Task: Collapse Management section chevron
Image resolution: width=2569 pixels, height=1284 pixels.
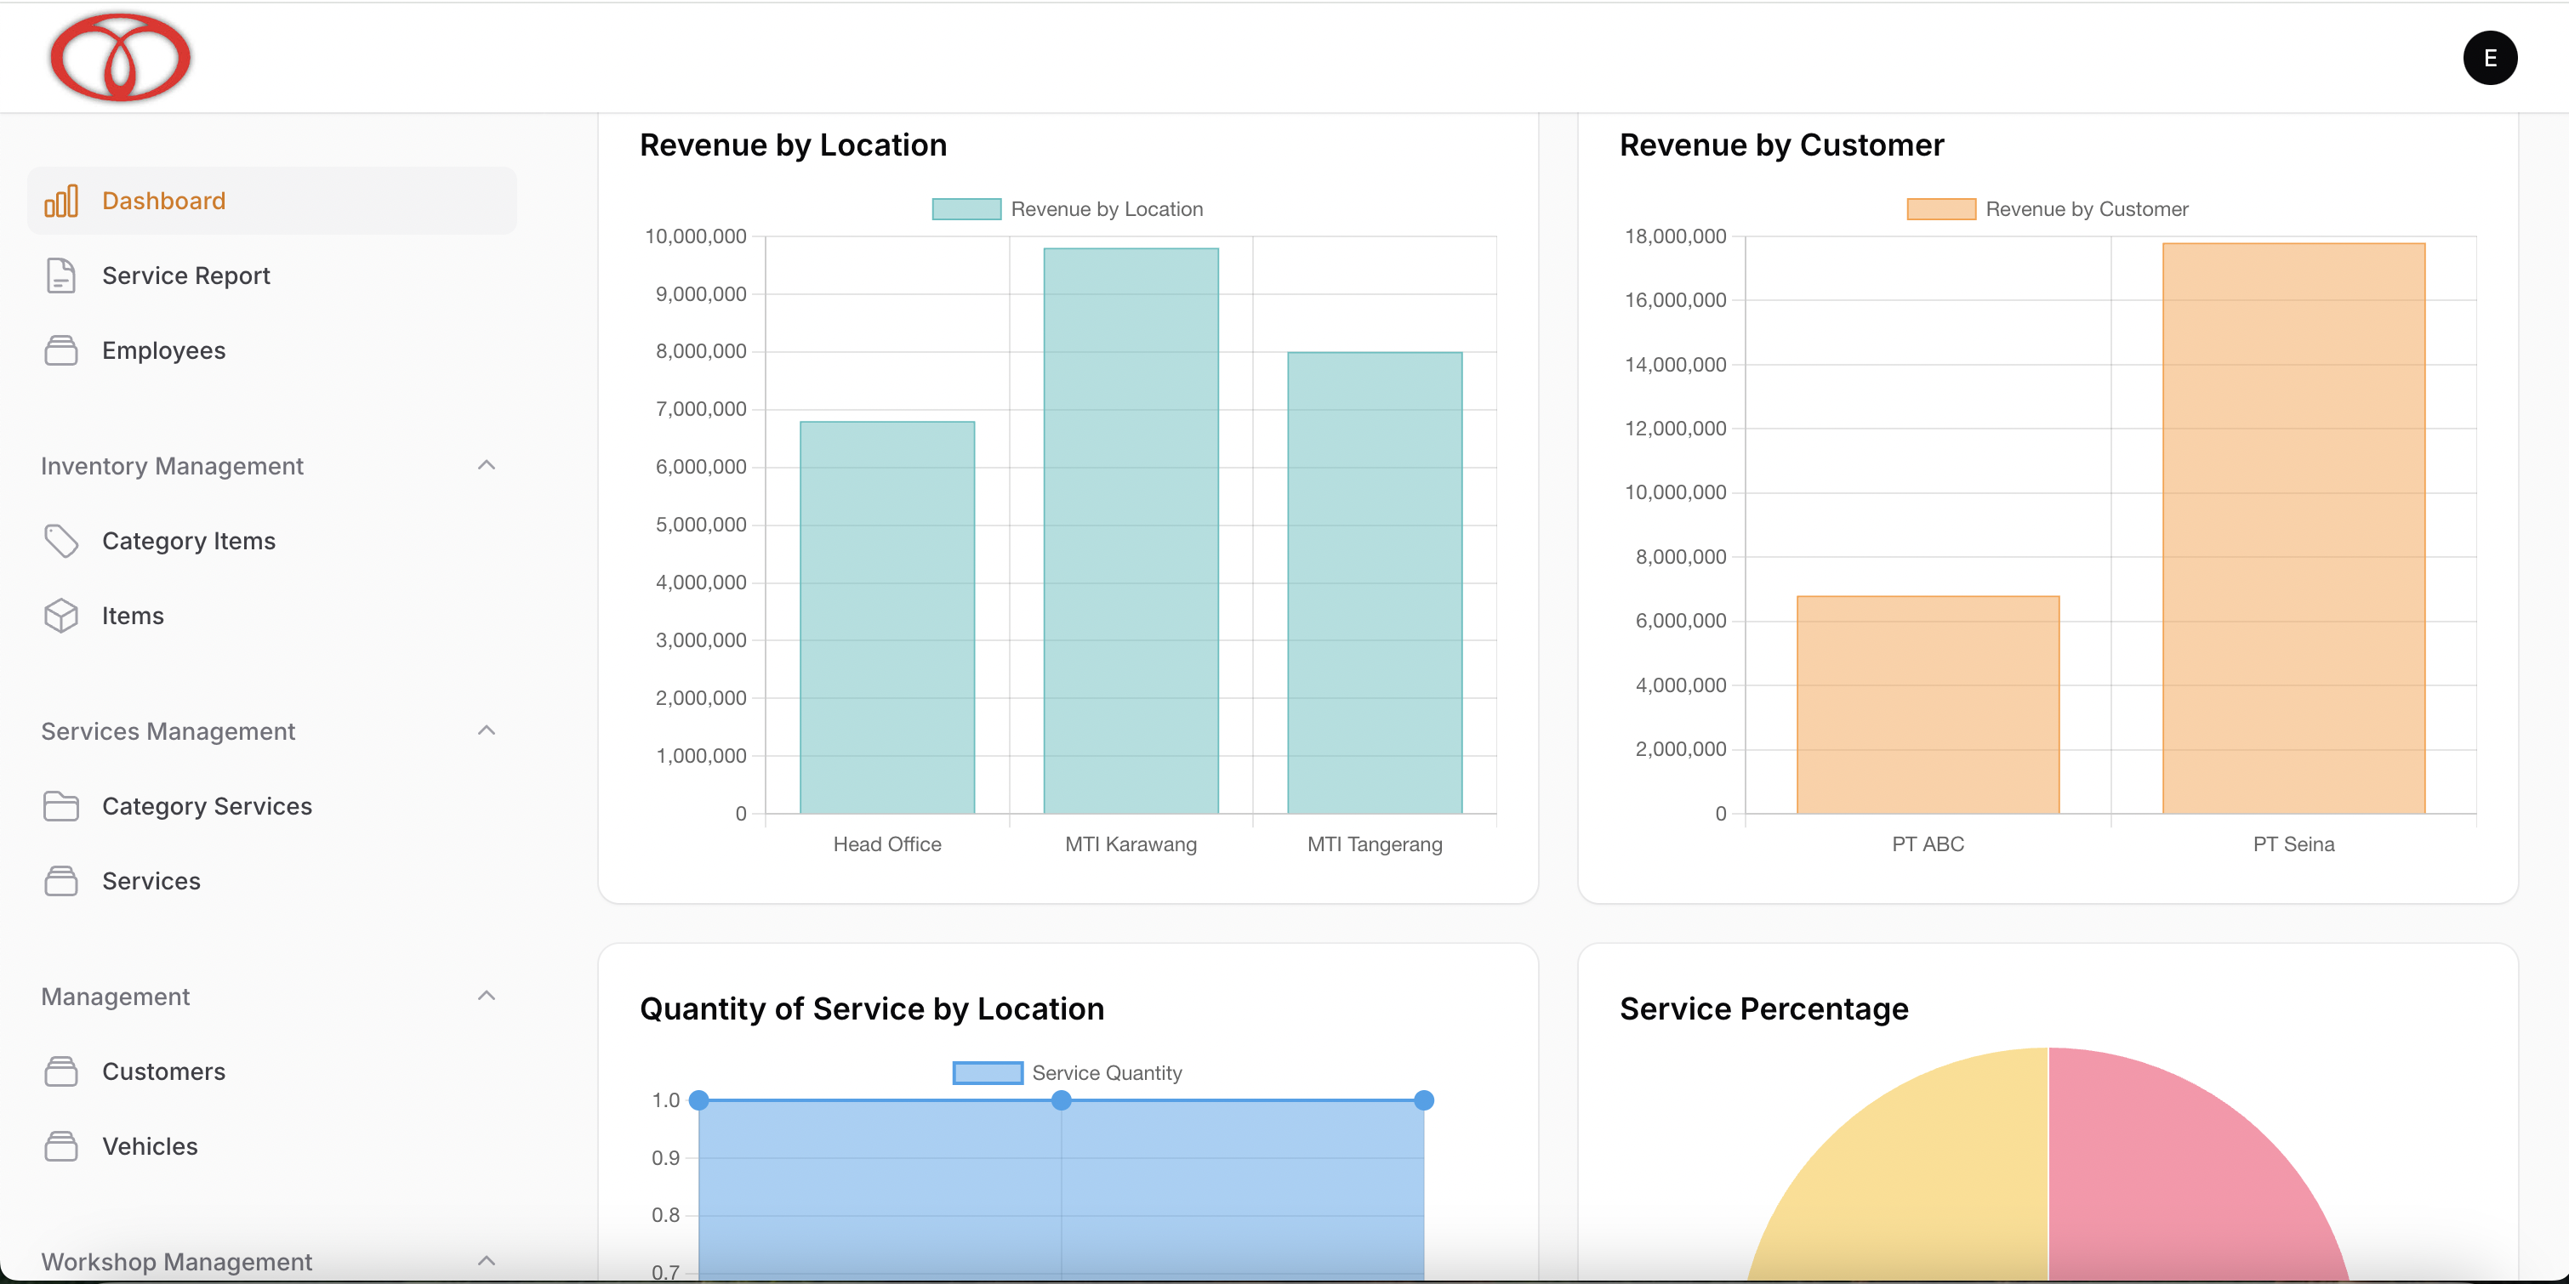Action: coord(487,995)
